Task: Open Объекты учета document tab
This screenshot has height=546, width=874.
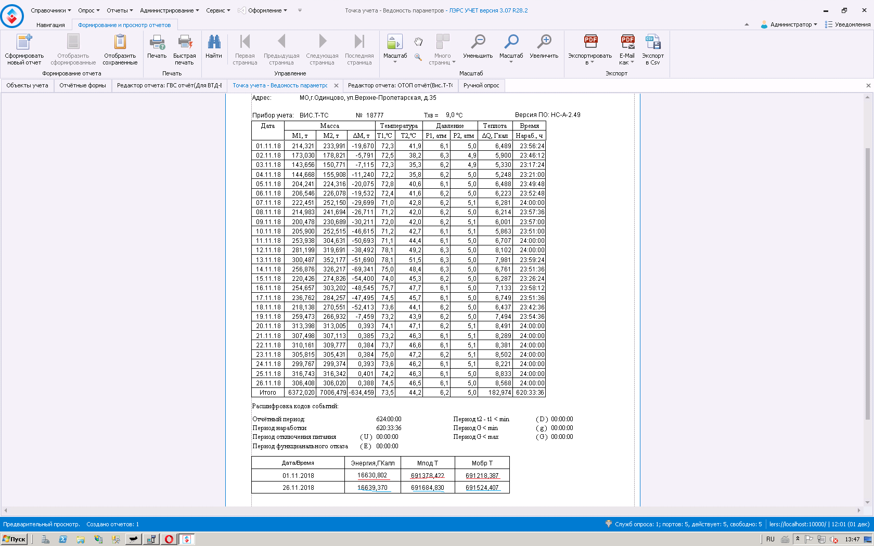Action: (27, 85)
